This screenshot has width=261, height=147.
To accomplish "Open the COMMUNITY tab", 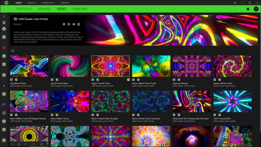I will pos(48,3).
